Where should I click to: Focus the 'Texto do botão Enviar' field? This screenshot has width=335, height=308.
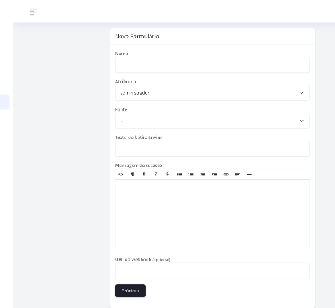pos(212,149)
